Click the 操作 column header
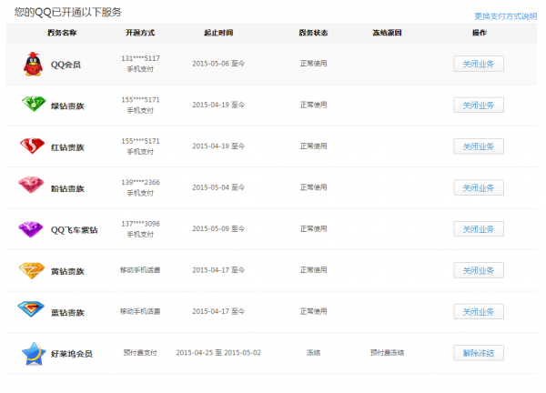 480,33
